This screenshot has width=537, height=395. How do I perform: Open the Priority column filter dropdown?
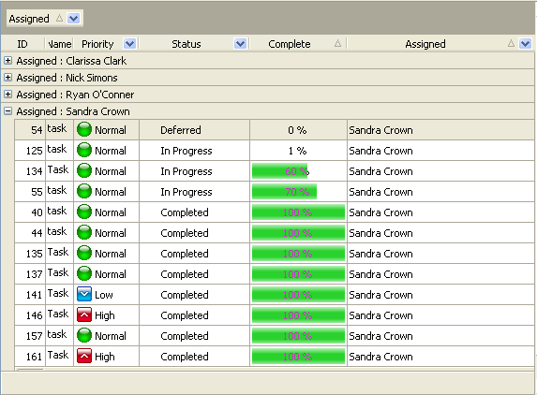tap(129, 44)
